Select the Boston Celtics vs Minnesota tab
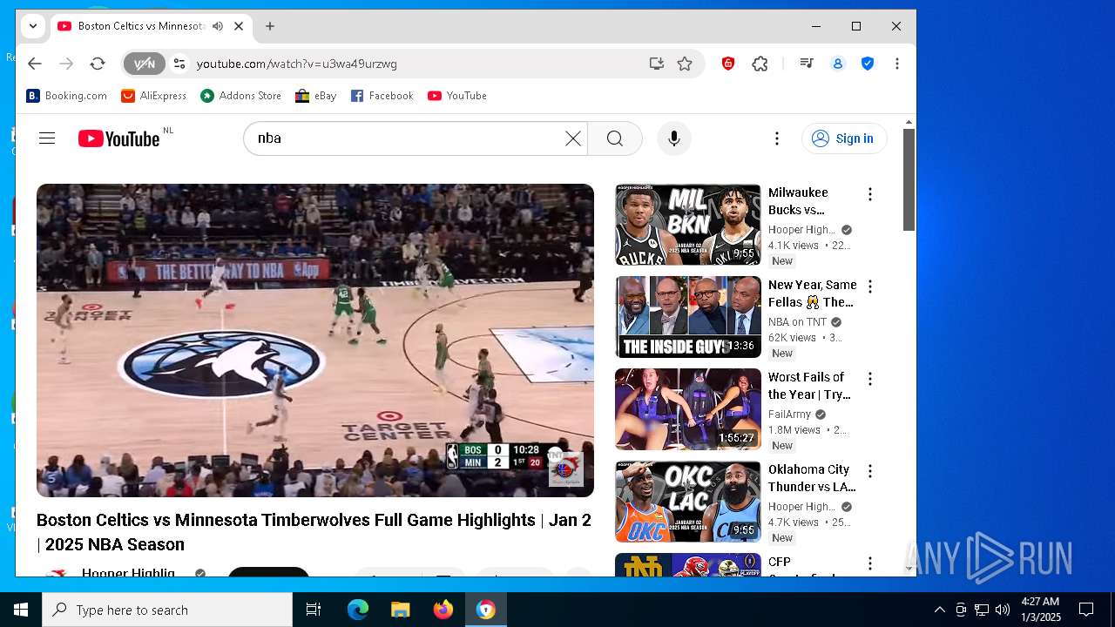 coord(141,26)
